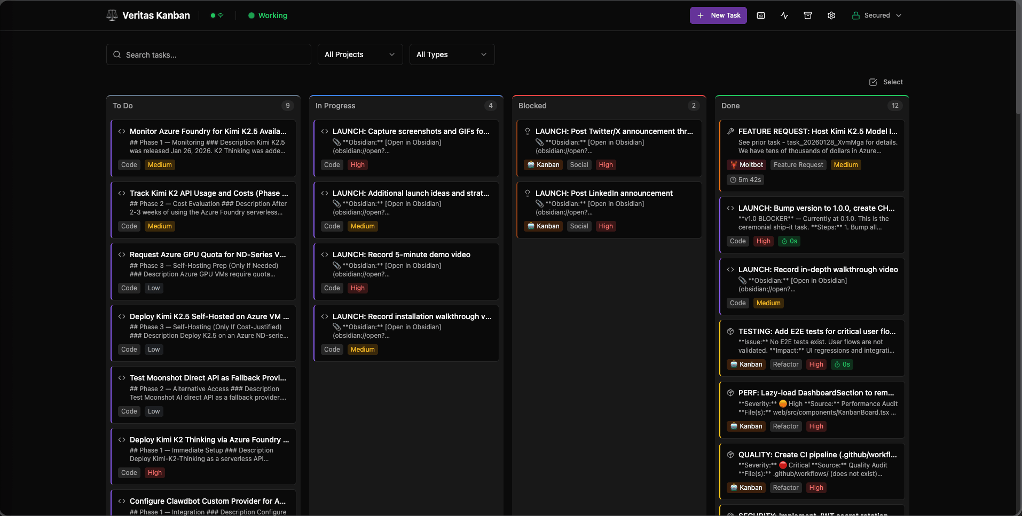1022x516 pixels.
Task: Focus the Search tasks input field
Action: pos(214,55)
